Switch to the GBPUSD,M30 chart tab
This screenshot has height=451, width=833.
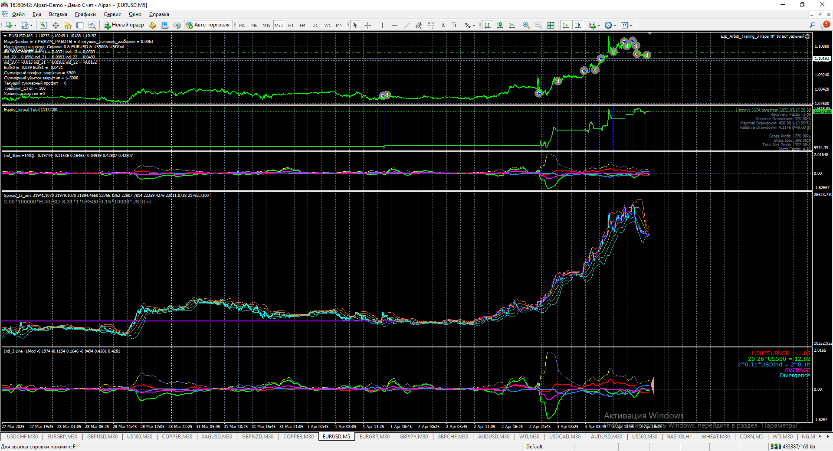(102, 437)
